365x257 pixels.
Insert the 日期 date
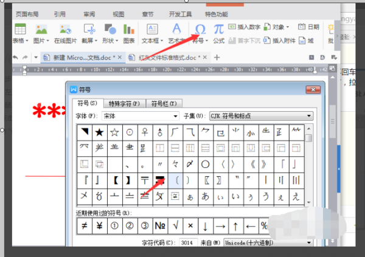(308, 27)
